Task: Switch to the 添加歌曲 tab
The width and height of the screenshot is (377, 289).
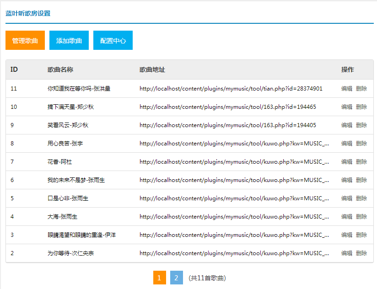Action: click(x=69, y=40)
